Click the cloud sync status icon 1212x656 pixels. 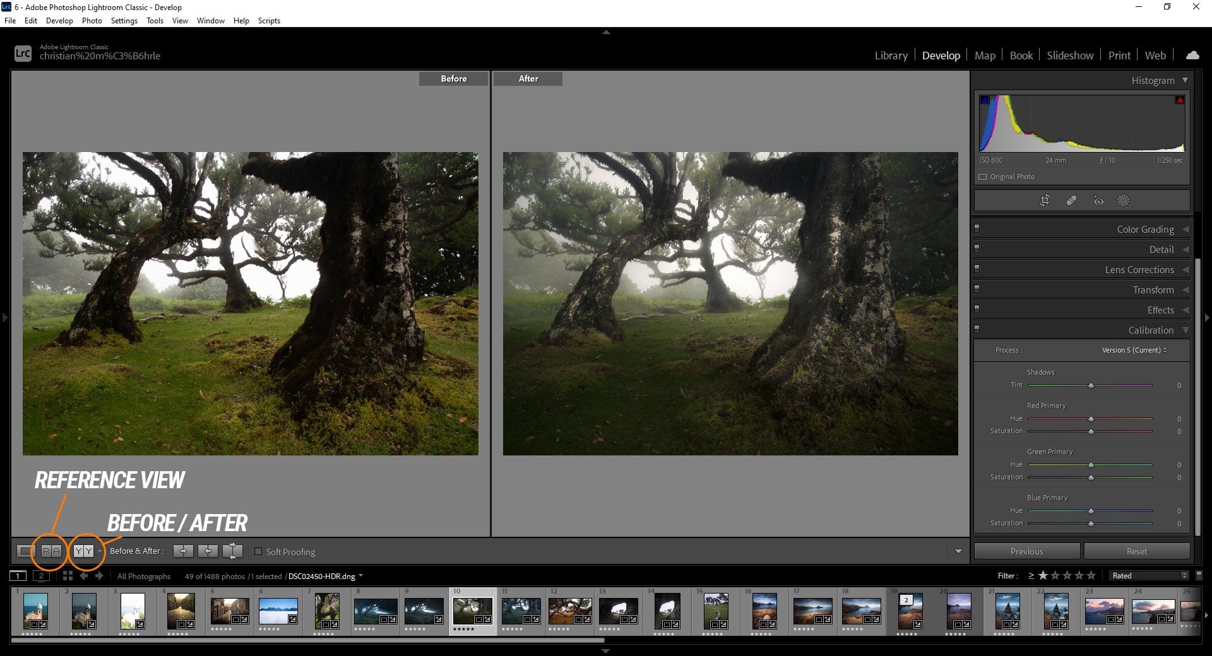click(x=1192, y=55)
